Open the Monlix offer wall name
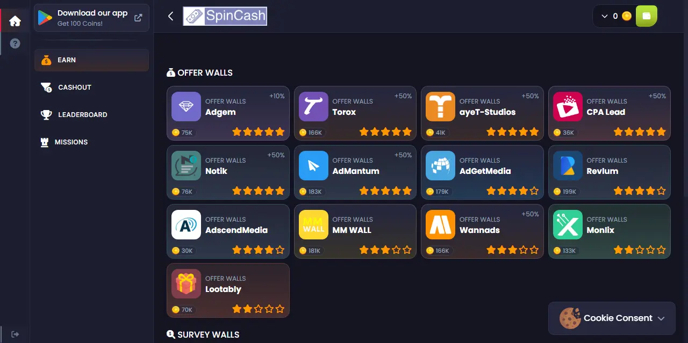688x343 pixels. point(600,230)
